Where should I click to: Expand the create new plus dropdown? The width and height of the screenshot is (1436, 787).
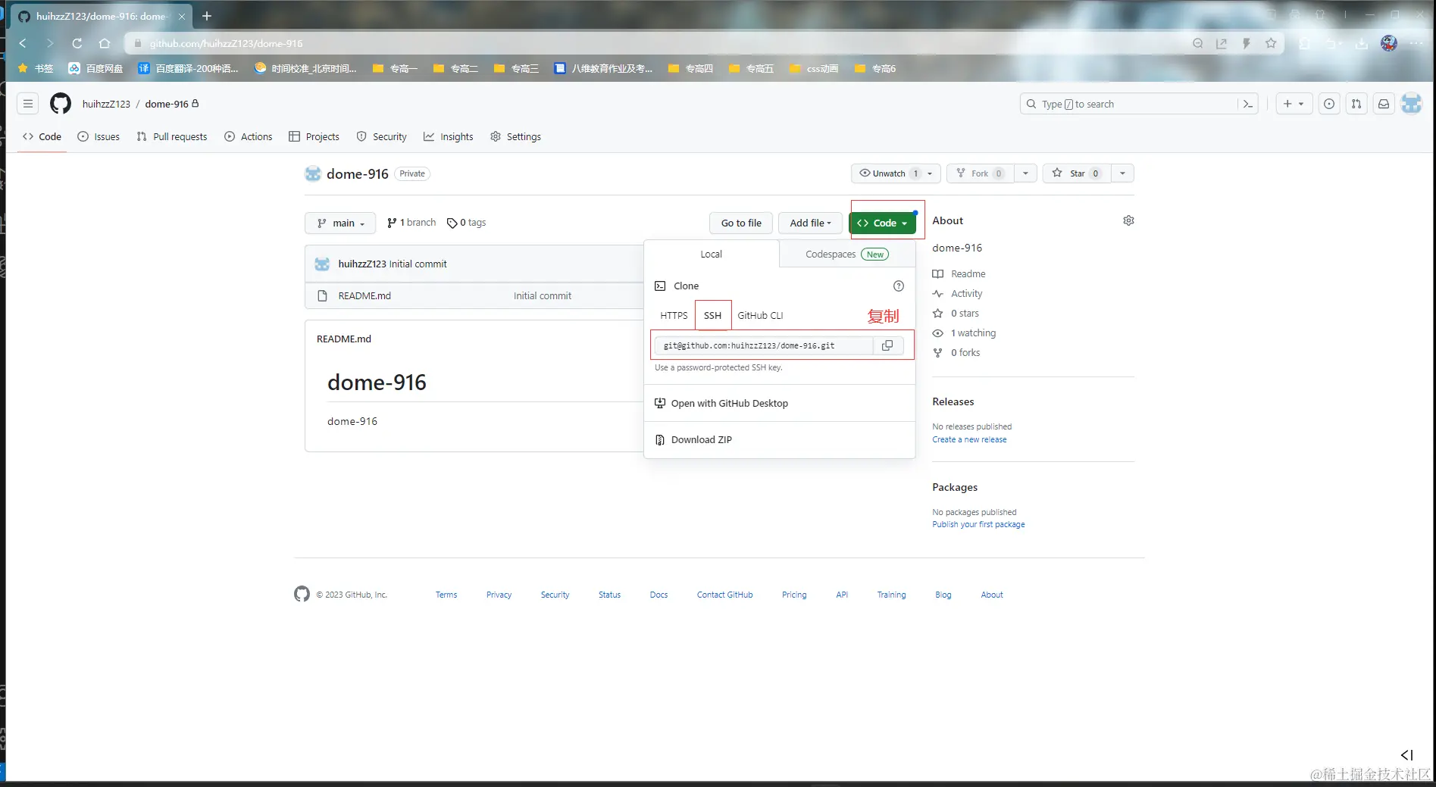tap(1294, 104)
